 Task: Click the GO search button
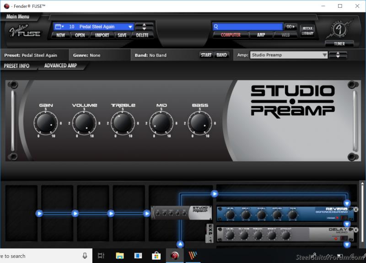point(291,27)
